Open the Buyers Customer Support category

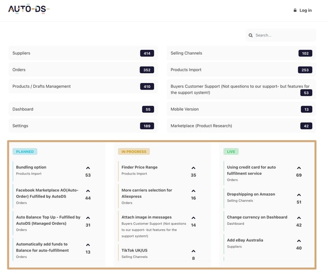click(x=241, y=89)
